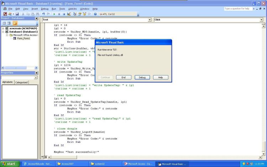Click the Object Browser toolbar icon
The image size is (267, 167).
(x=84, y=14)
